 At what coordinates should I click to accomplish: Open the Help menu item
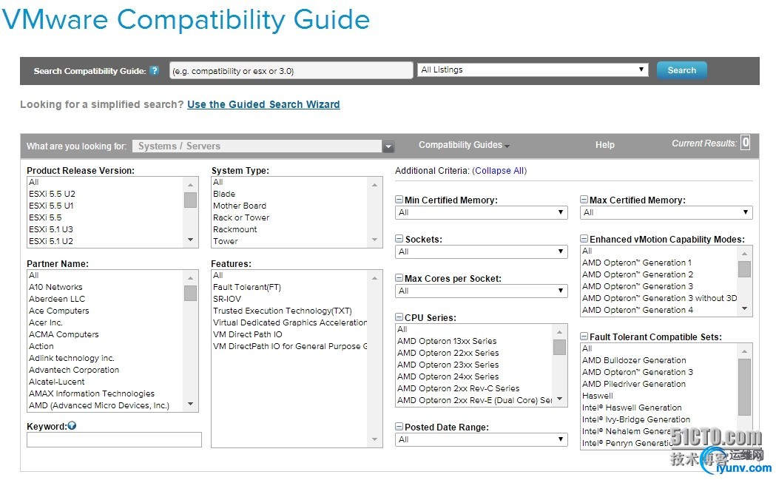click(604, 145)
